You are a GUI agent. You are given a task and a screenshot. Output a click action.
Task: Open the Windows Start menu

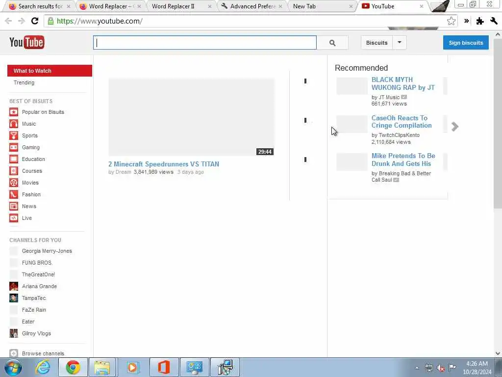(13, 367)
